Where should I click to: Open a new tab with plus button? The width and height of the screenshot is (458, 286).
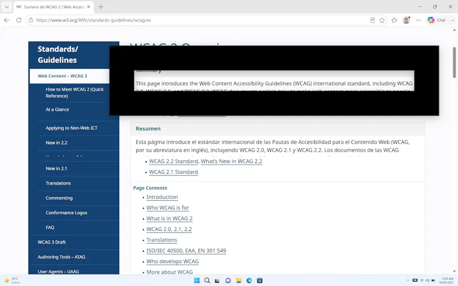coord(101,7)
